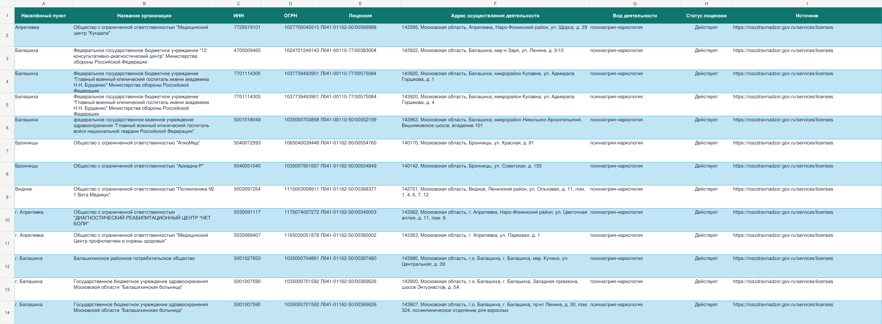The image size is (882, 324).
Task: Select address cell Адмирала Горшкова, д. 1
Action: coord(495,81)
